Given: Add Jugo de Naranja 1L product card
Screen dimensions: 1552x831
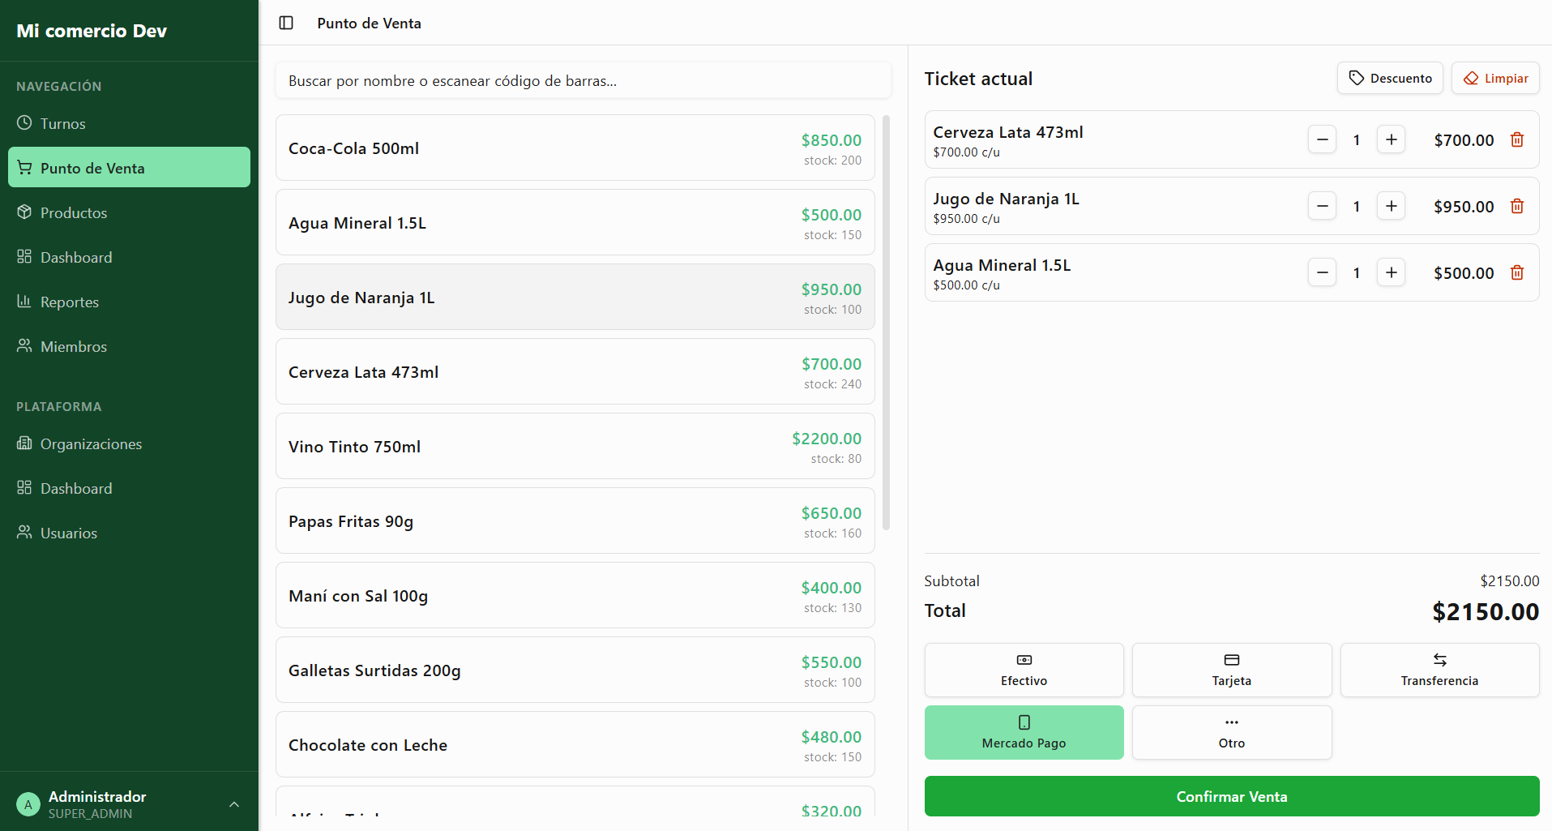Looking at the screenshot, I should [x=575, y=297].
